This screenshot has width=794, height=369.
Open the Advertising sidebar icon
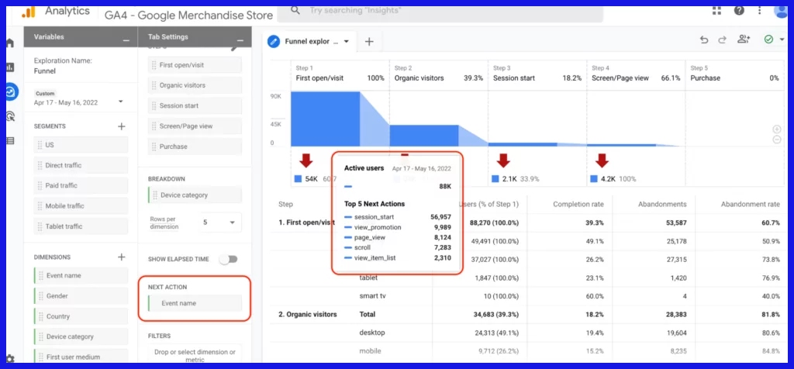(x=9, y=116)
